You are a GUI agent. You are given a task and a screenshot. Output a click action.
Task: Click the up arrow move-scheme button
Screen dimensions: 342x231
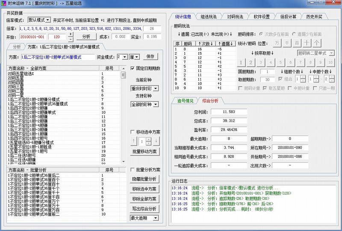click(x=134, y=141)
